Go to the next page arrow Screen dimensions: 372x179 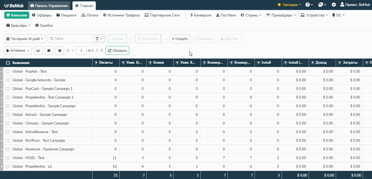tap(97, 50)
